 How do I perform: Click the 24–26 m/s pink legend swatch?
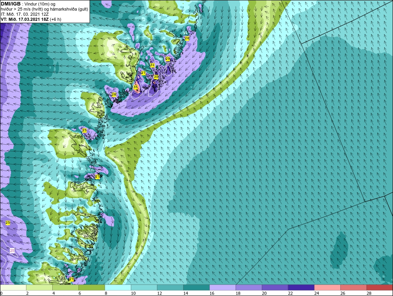[x=327, y=287]
